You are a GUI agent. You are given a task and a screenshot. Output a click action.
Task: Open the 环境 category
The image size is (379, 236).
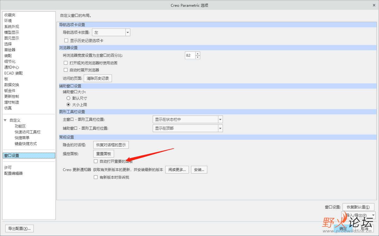pos(8,21)
